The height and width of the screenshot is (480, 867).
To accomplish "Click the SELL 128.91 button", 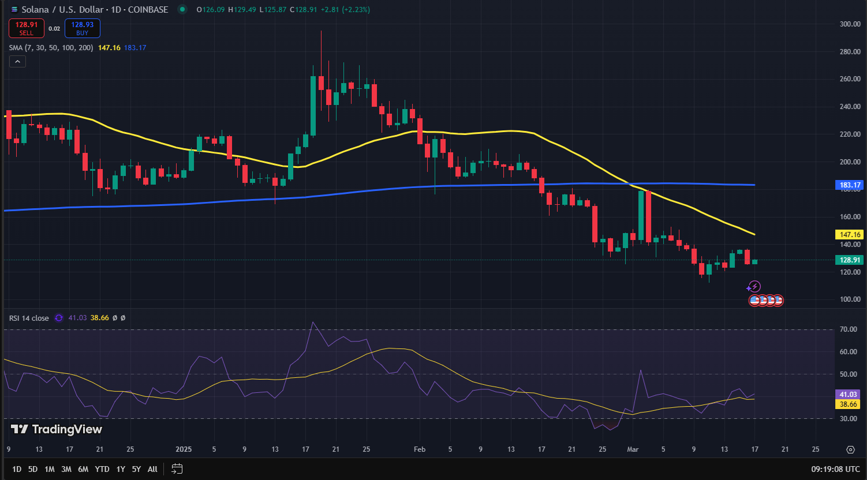I will [x=27, y=28].
